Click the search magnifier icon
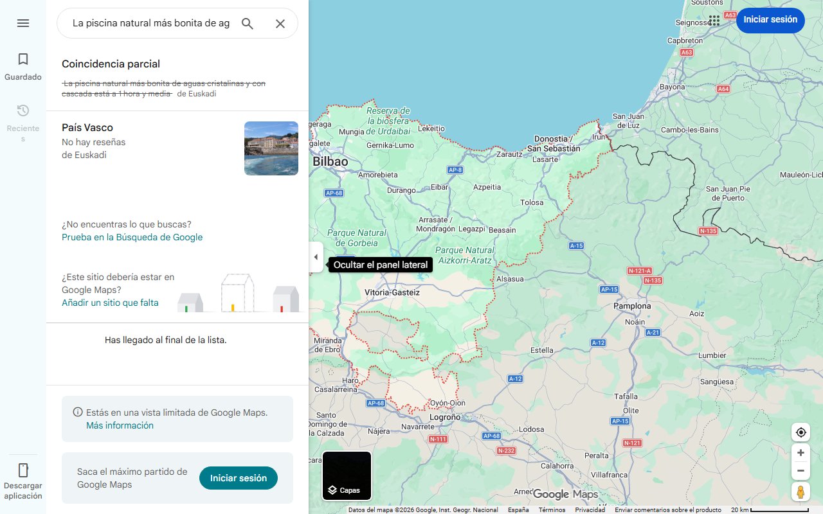 248,23
